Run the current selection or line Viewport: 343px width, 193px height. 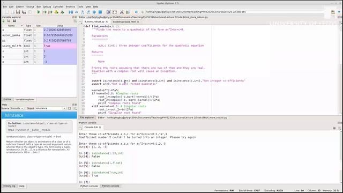[x=56, y=12]
